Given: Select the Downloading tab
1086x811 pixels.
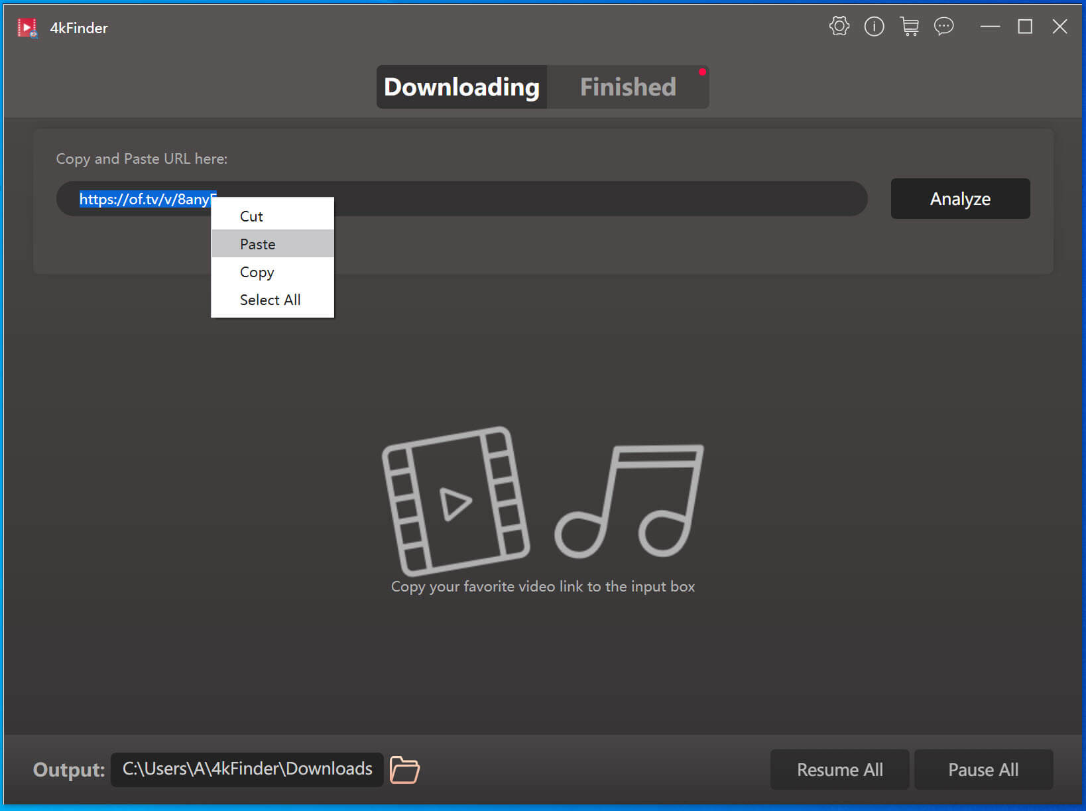Looking at the screenshot, I should (461, 87).
